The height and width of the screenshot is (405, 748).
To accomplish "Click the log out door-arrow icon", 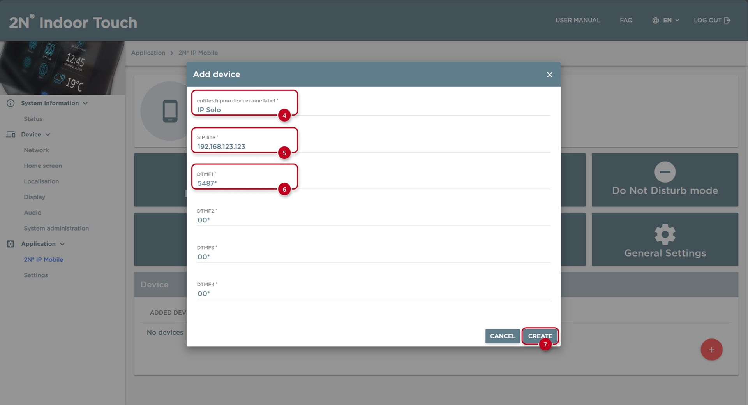I will tap(727, 20).
